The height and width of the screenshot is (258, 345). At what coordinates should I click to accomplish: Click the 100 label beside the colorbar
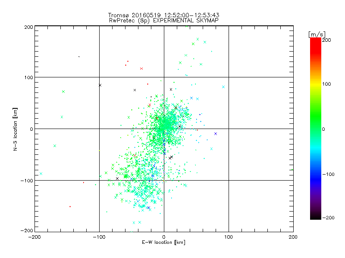pos(326,84)
